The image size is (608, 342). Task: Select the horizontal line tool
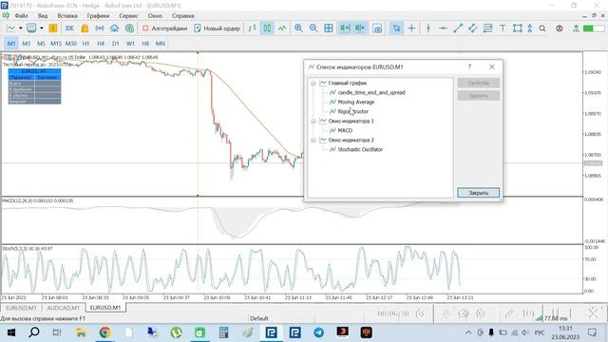(x=443, y=28)
